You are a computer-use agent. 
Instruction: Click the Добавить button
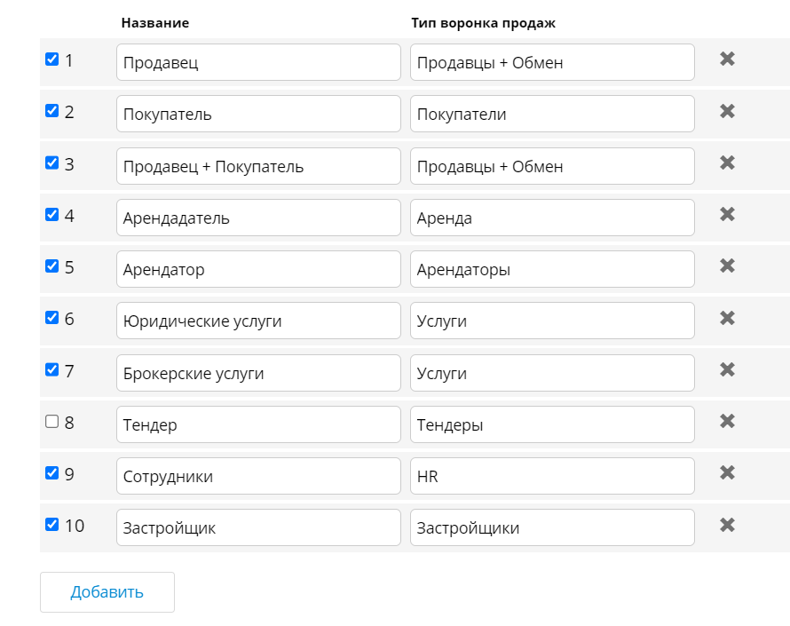point(107,592)
